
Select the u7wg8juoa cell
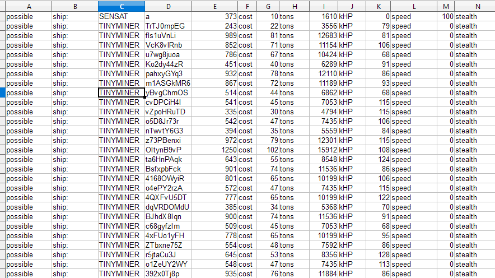168,55
